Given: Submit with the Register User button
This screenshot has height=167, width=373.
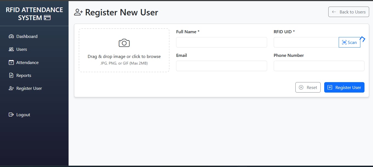Looking at the screenshot, I should tap(344, 87).
